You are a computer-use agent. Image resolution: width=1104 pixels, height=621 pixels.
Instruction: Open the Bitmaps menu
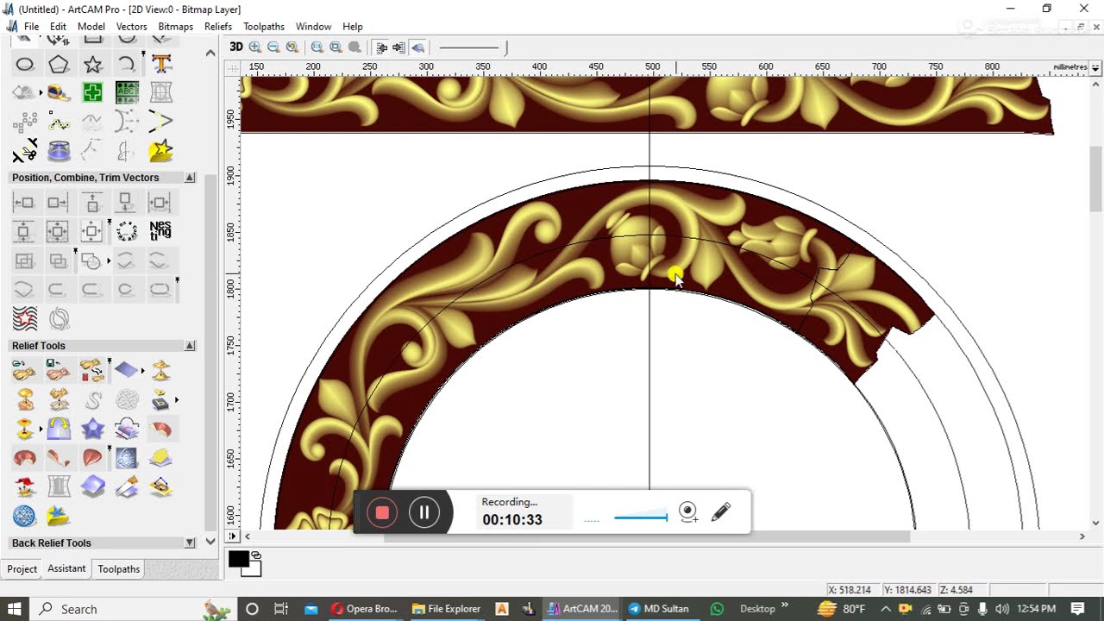click(x=175, y=27)
